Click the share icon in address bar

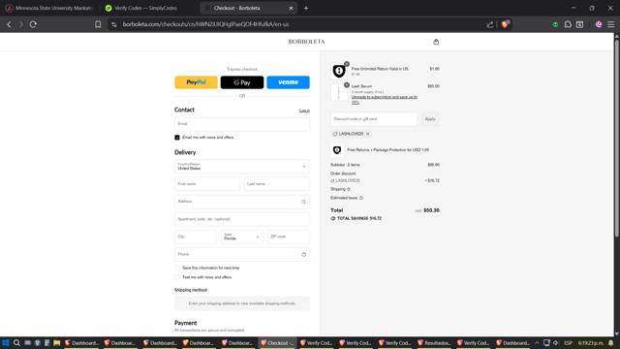coord(490,24)
